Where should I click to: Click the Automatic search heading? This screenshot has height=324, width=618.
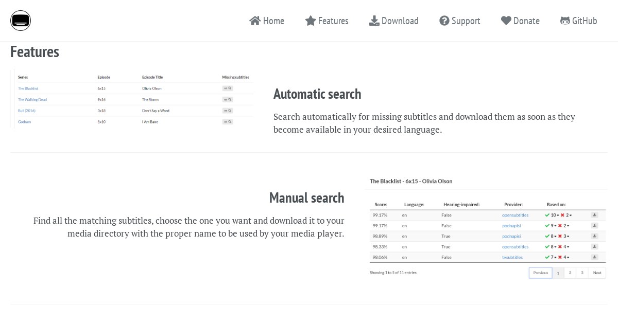tap(317, 94)
